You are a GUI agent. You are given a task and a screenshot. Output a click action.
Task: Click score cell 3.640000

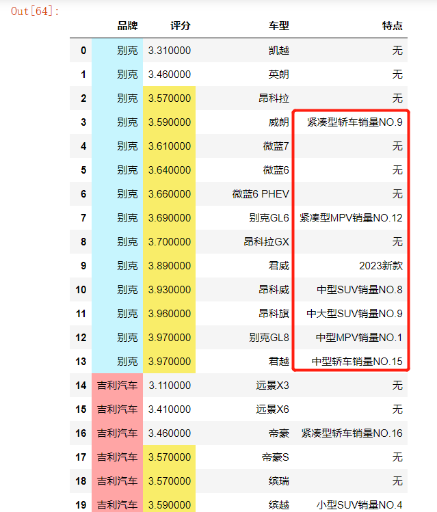[x=170, y=170]
